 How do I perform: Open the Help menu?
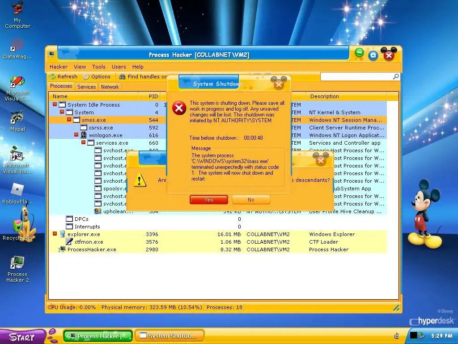[138, 67]
